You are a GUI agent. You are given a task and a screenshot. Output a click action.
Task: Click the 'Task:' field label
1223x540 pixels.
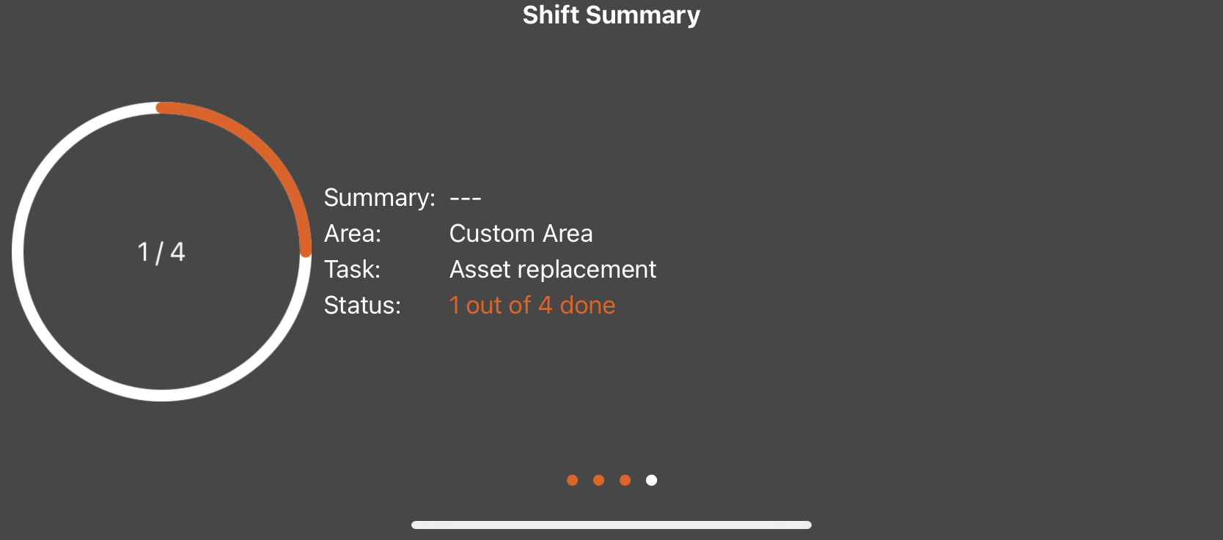click(352, 270)
